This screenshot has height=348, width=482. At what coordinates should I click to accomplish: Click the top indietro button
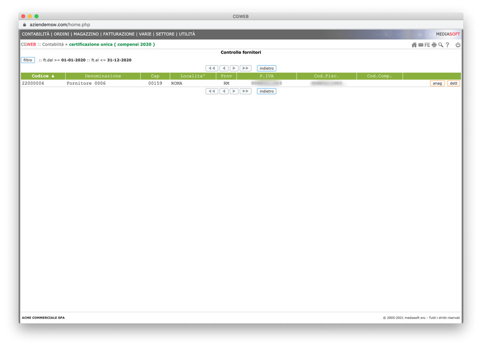coord(266,68)
